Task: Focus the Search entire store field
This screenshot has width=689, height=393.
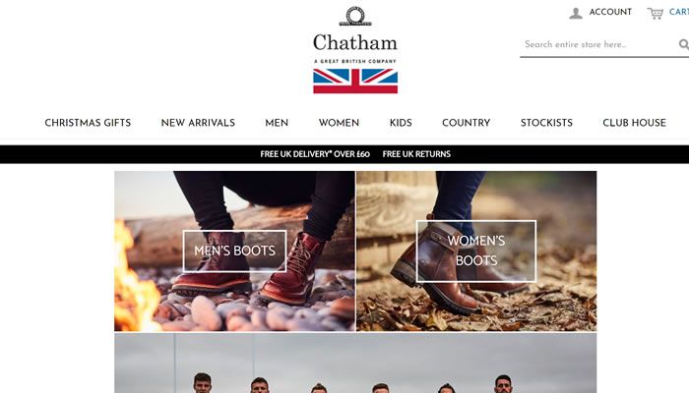Action: pos(598,44)
